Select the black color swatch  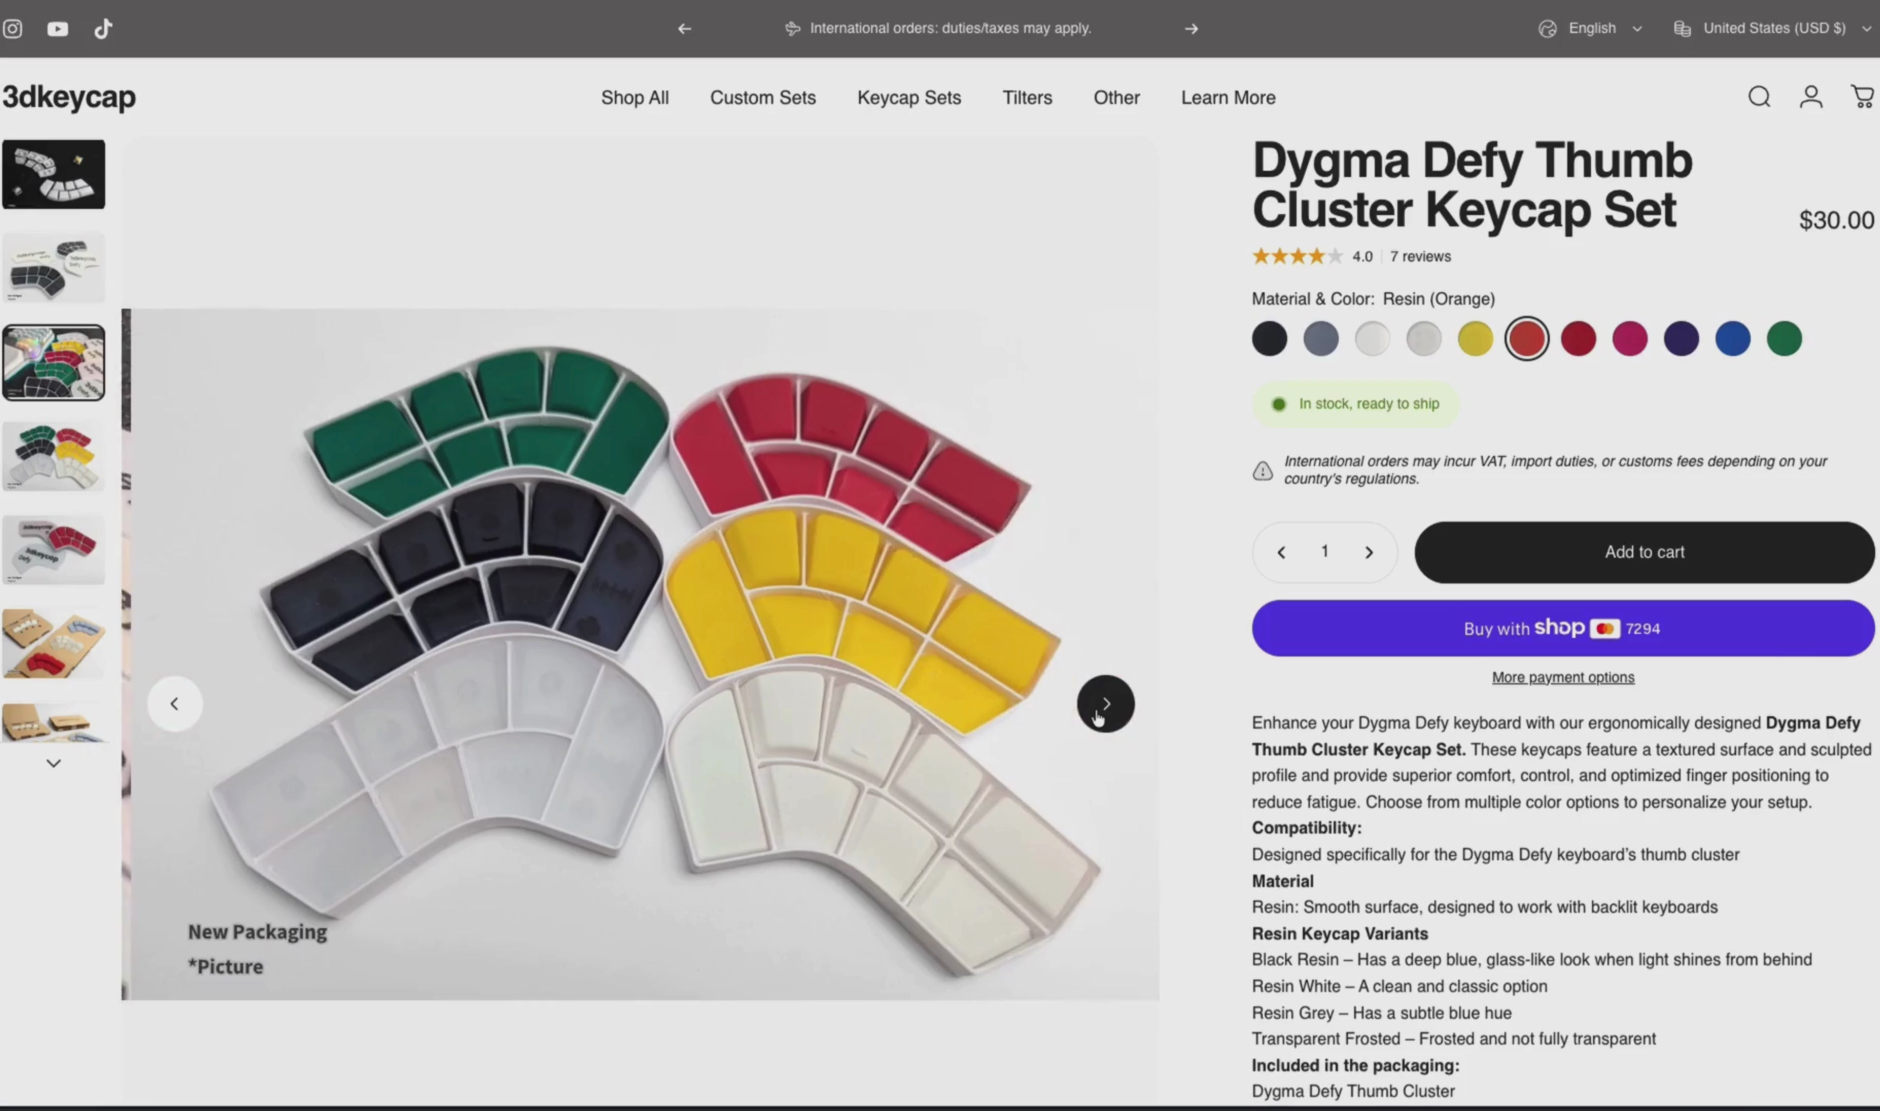(1269, 338)
